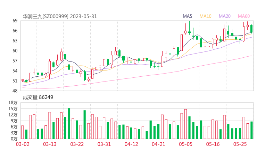
Task: Click the tallest green volume bar near 03-22
Action: tap(69, 124)
